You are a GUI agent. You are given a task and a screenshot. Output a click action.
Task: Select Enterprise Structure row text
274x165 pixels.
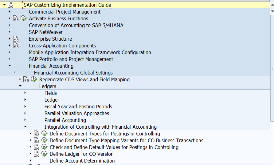[50, 39]
